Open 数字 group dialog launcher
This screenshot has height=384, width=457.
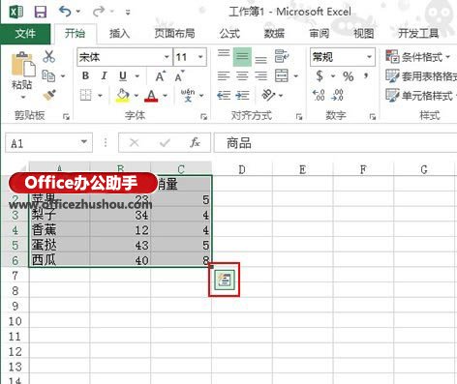pos(373,116)
